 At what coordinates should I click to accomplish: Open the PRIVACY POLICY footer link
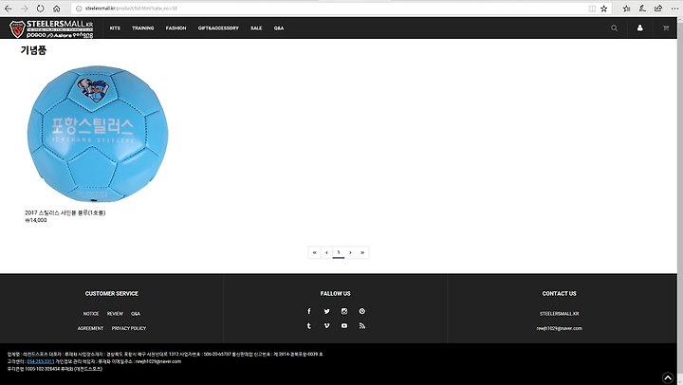click(129, 328)
